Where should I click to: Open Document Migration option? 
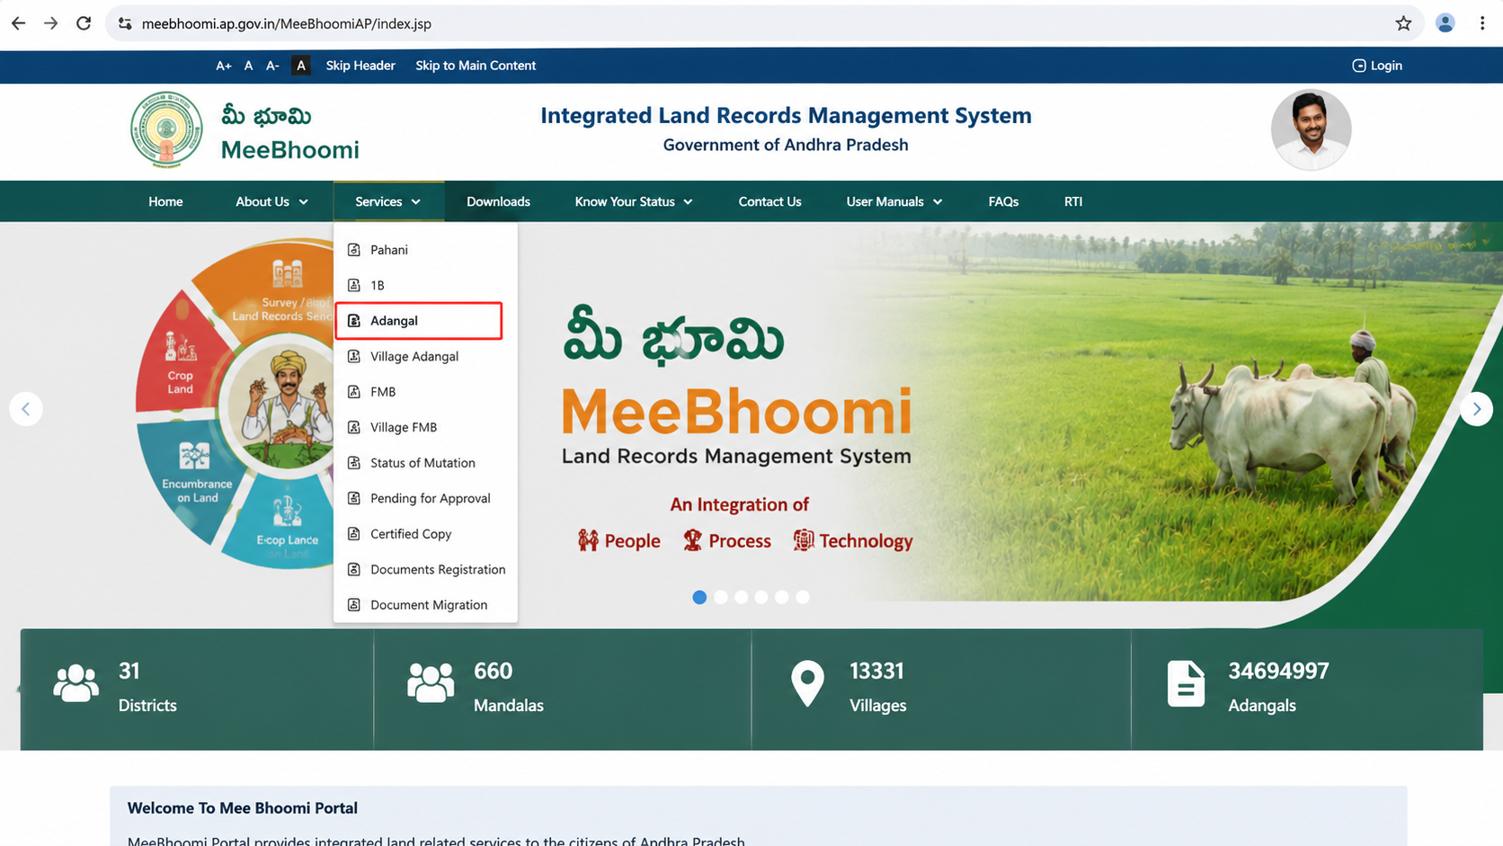425,605
